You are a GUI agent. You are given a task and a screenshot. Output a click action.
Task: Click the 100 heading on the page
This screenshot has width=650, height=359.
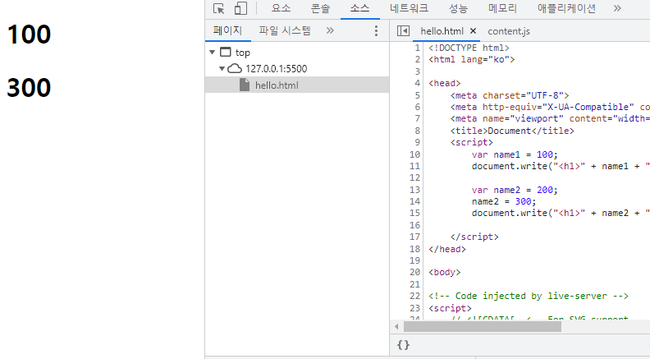(x=29, y=35)
